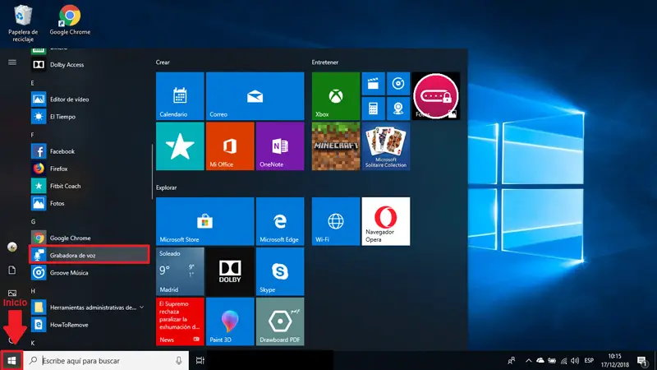Open the Wi-Fi tile
This screenshot has width=657, height=370.
coord(336,221)
